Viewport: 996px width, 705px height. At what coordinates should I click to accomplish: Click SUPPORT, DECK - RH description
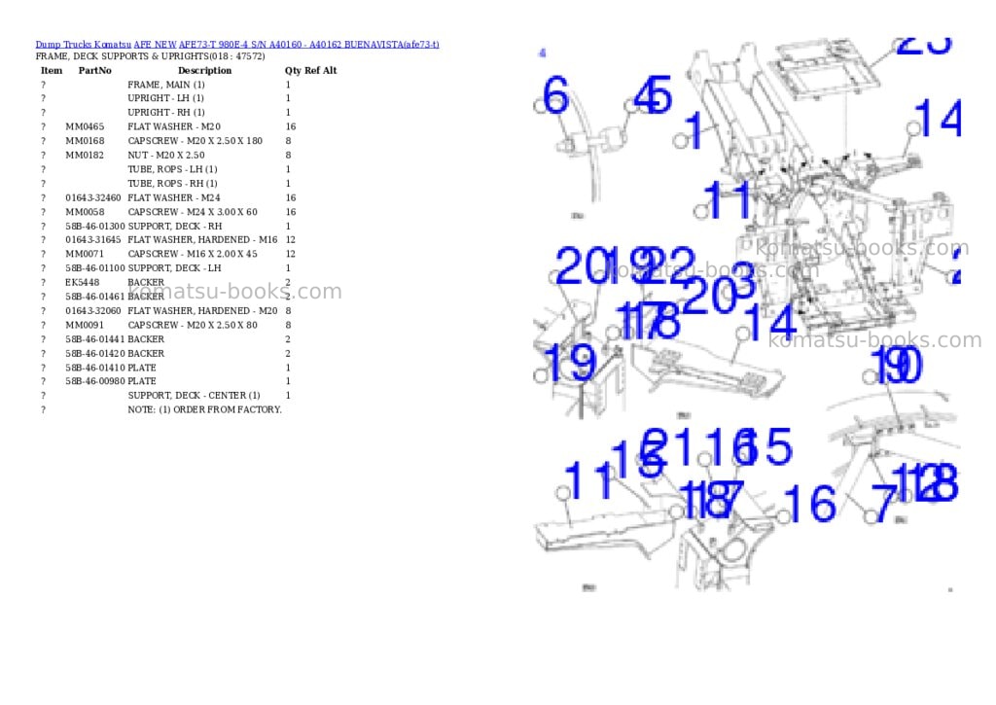pyautogui.click(x=175, y=227)
